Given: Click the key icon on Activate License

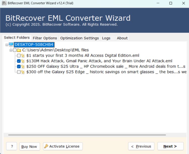Looking at the screenshot, I should [46, 146].
